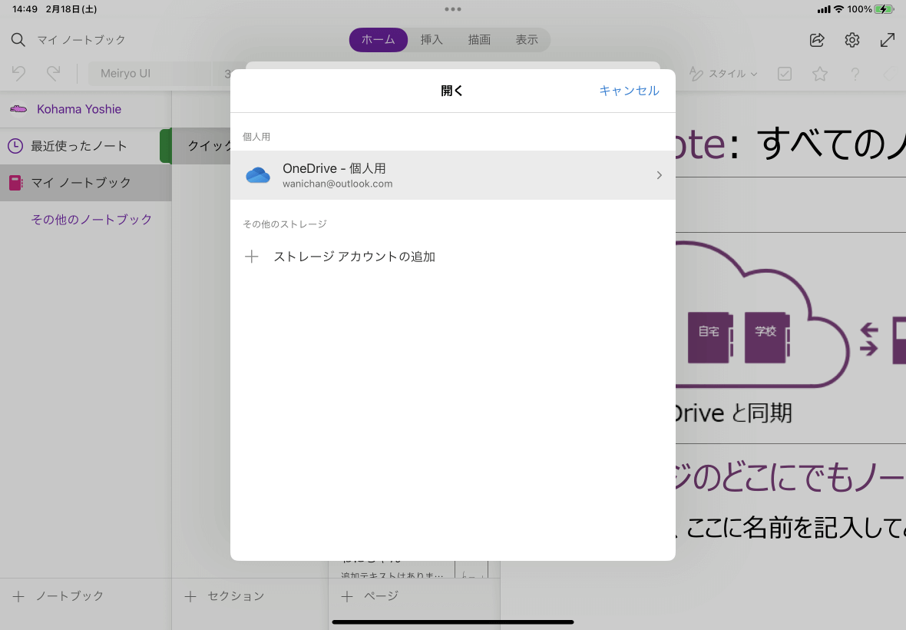Click the star tag icon
906x630 pixels.
click(820, 74)
